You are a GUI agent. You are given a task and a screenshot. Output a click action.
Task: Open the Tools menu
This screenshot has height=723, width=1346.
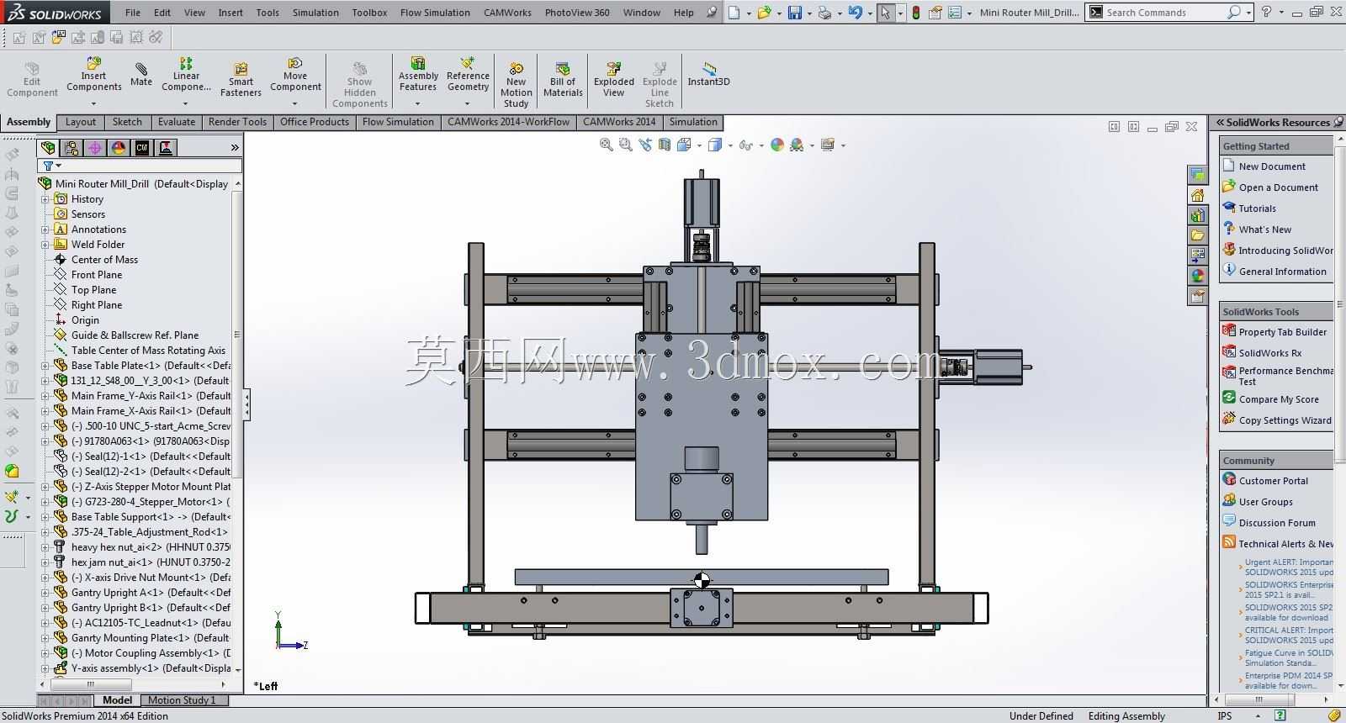268,13
